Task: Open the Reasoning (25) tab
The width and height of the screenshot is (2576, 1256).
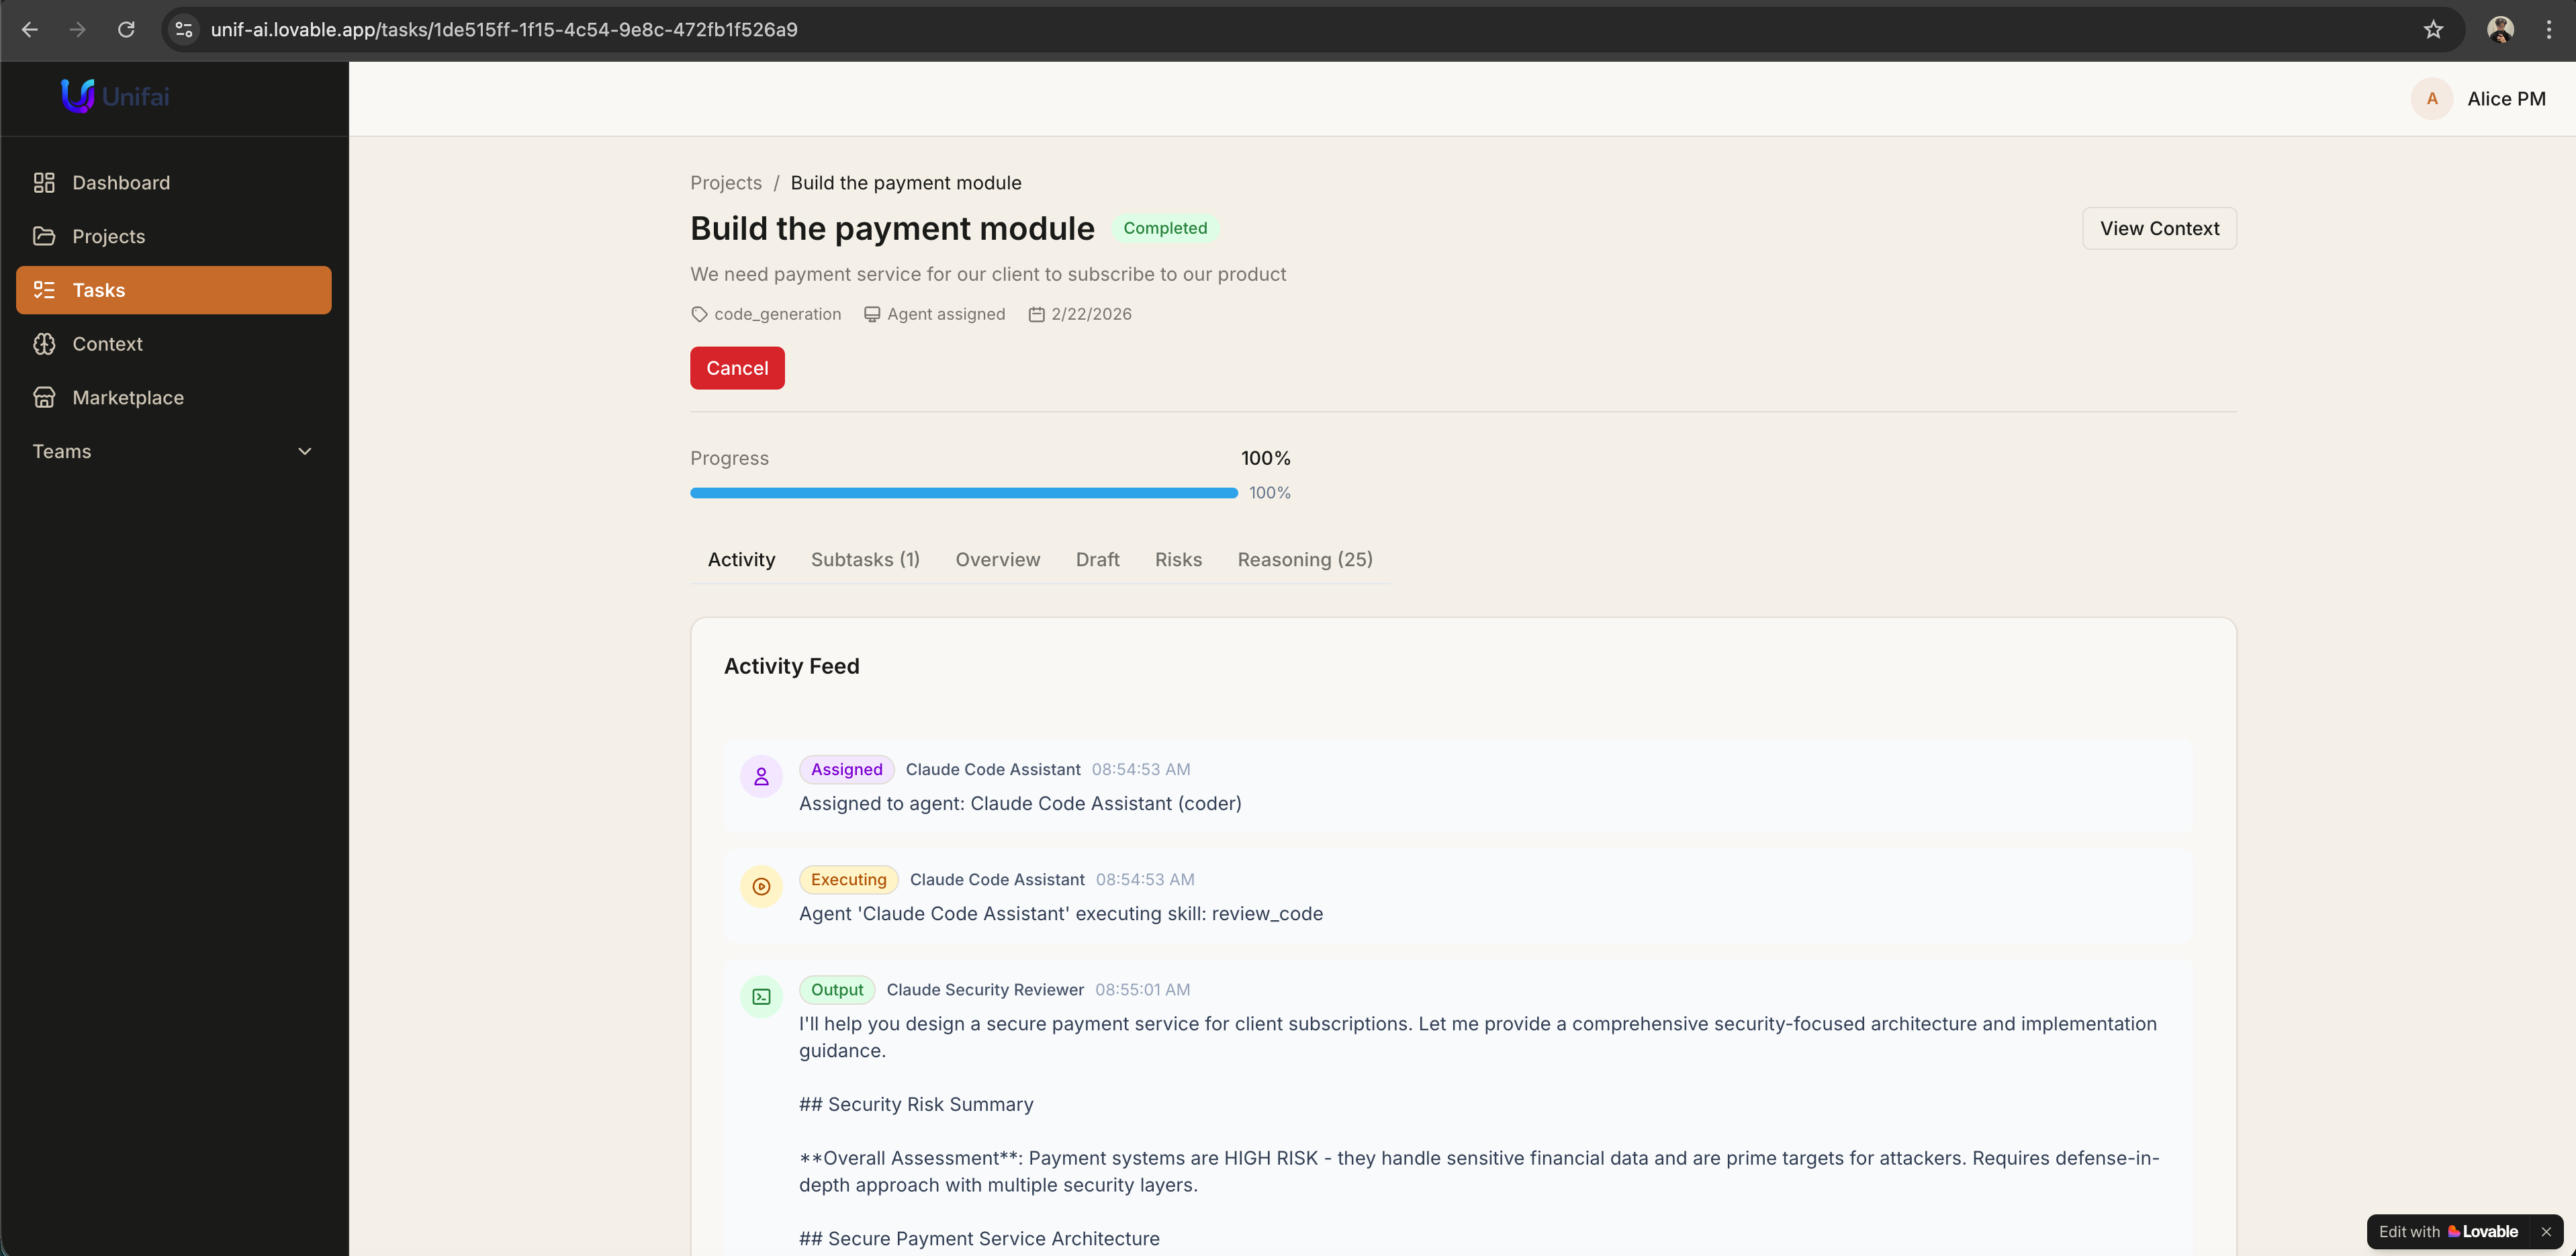Action: [x=1304, y=560]
